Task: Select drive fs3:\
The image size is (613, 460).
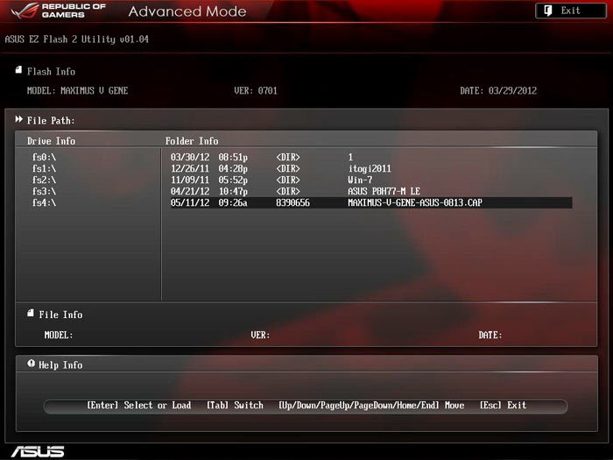Action: pyautogui.click(x=44, y=191)
